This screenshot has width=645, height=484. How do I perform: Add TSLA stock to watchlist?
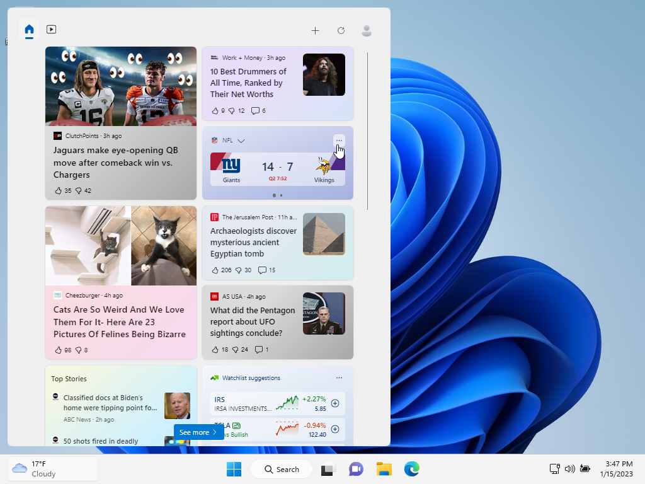click(x=335, y=429)
